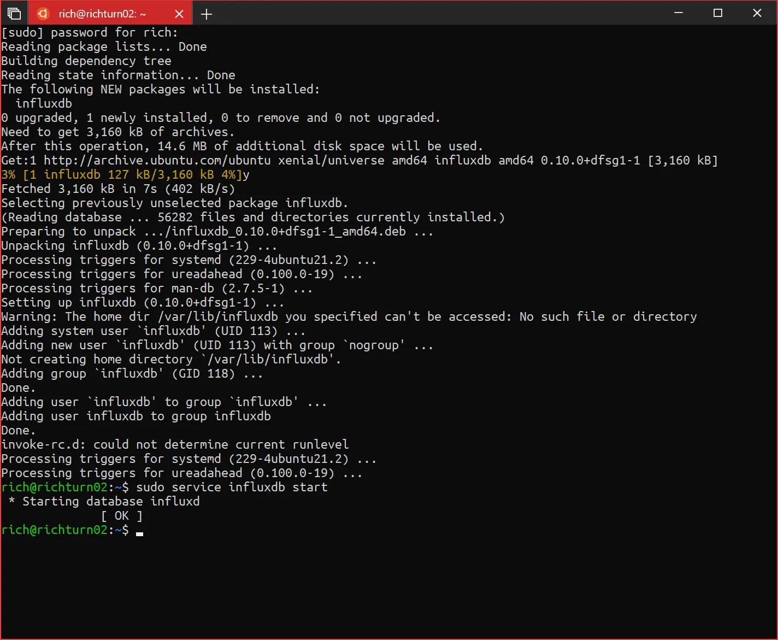Click the yellow 3% download progress line
The width and height of the screenshot is (778, 640).
tap(125, 175)
